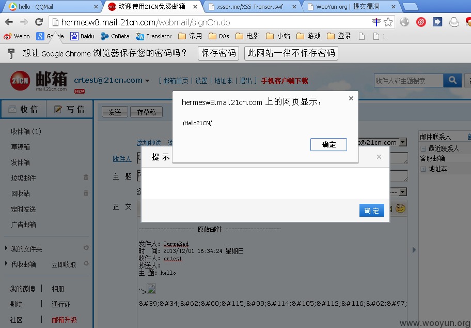Open the CnBeta bookmark
The width and height of the screenshot is (471, 328).
[x=115, y=36]
